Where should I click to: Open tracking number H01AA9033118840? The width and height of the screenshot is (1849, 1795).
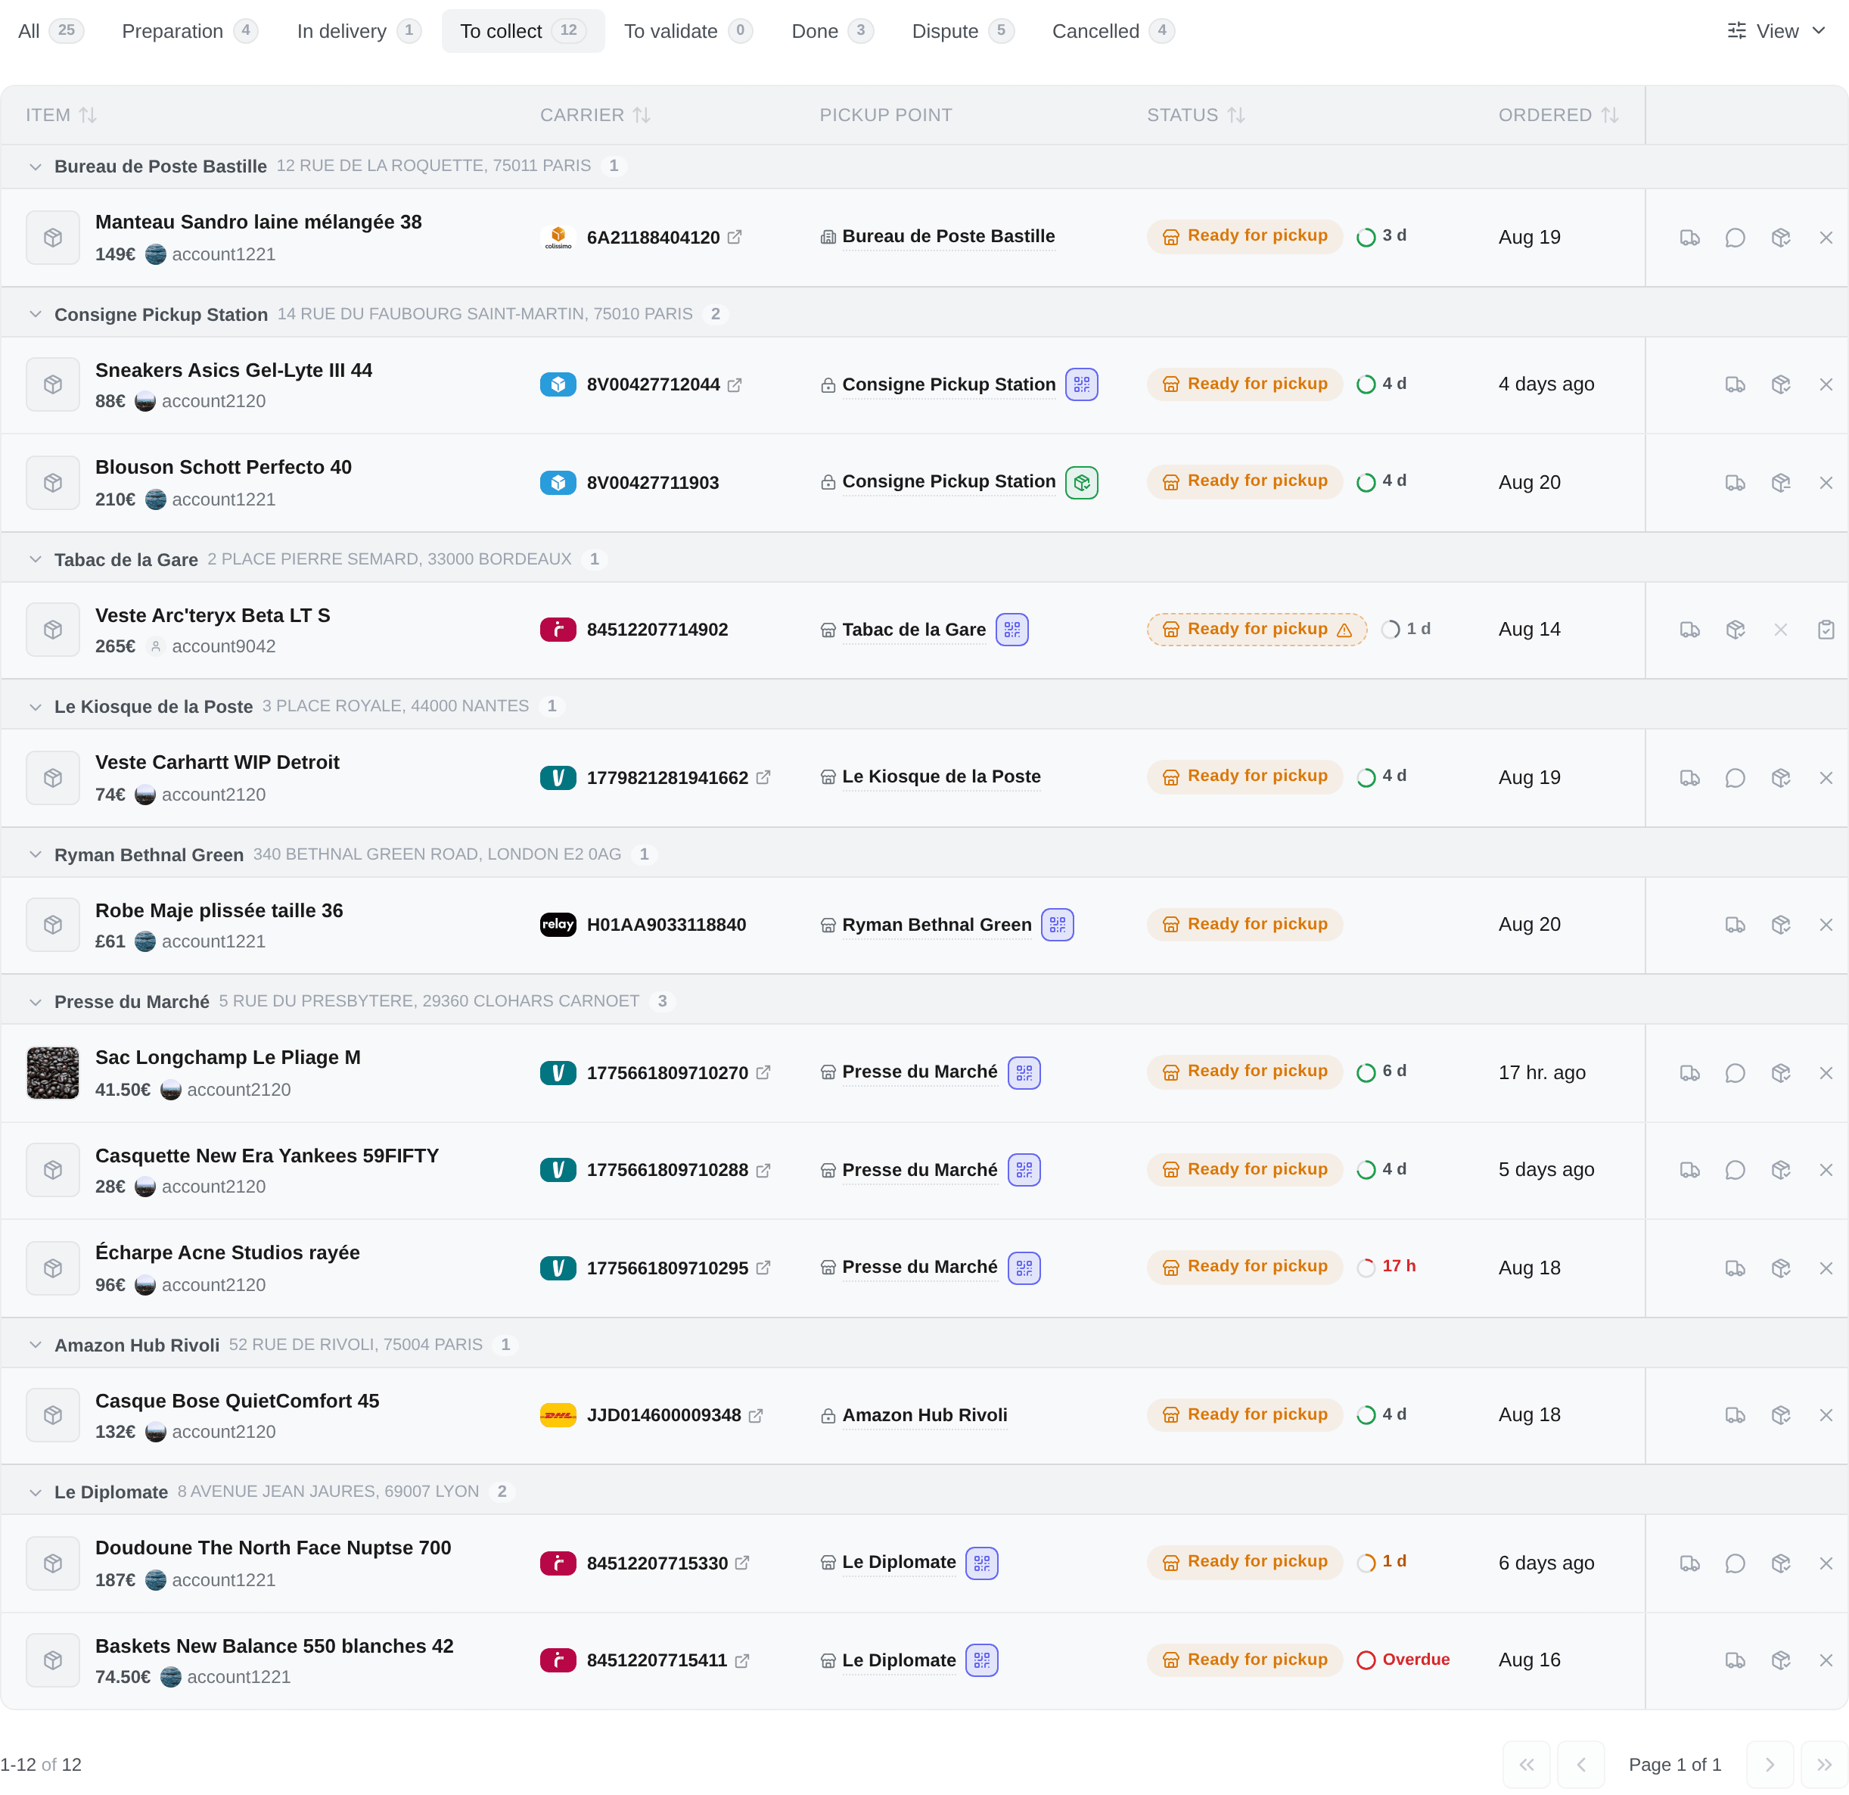[666, 925]
